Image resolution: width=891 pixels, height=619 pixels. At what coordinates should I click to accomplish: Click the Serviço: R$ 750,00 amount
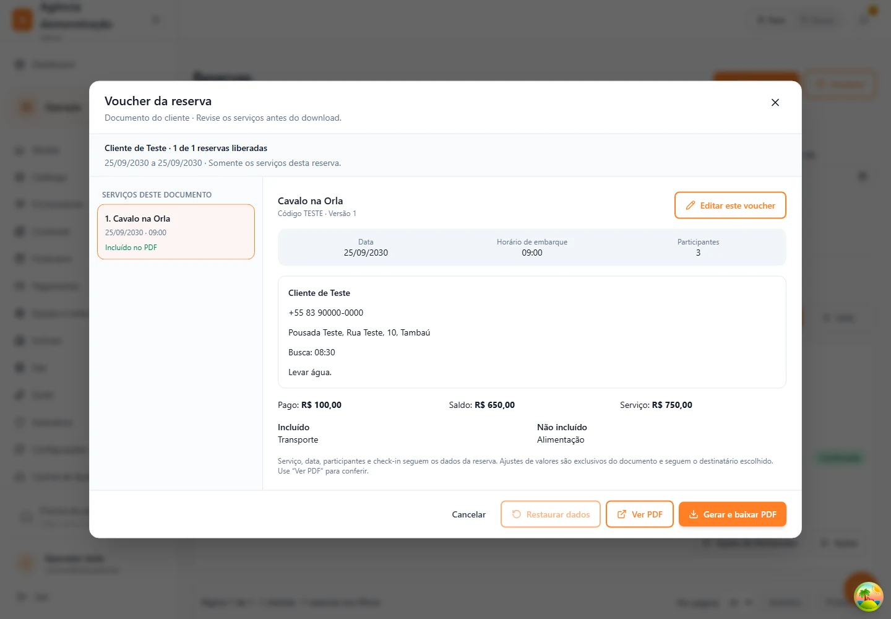coord(656,405)
